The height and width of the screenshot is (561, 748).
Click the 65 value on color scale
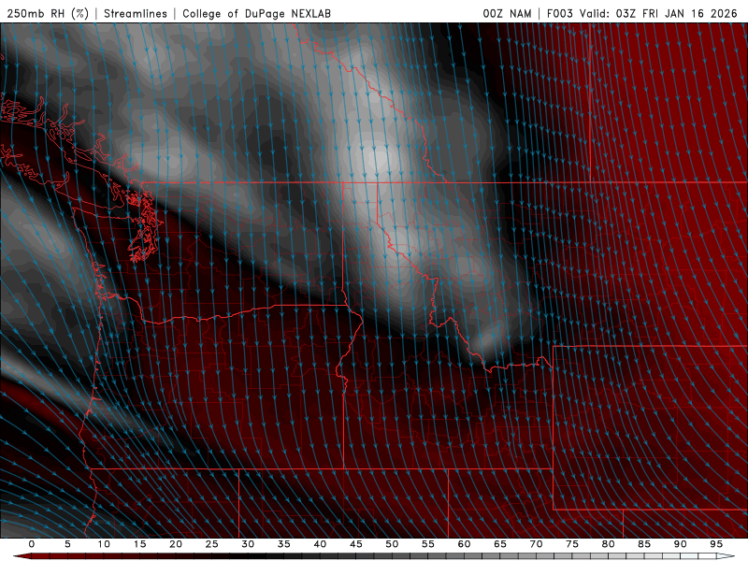(x=500, y=544)
